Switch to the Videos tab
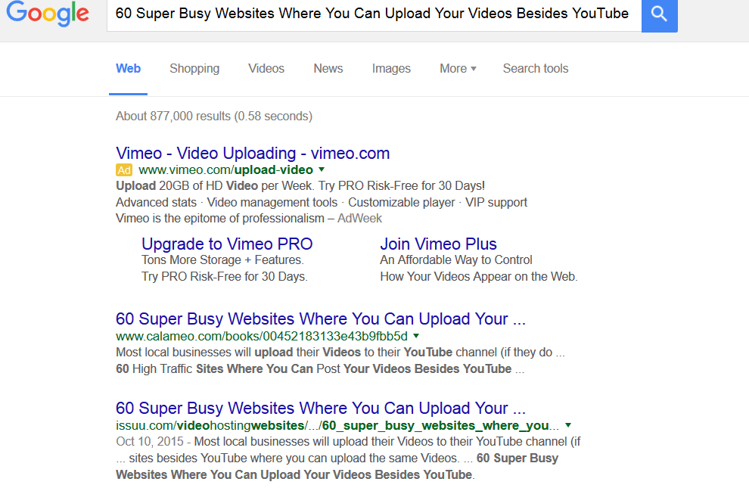 click(266, 68)
